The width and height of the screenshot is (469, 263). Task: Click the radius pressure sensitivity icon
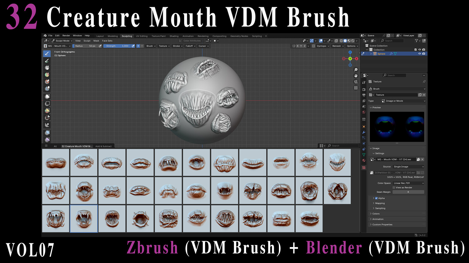[100, 46]
